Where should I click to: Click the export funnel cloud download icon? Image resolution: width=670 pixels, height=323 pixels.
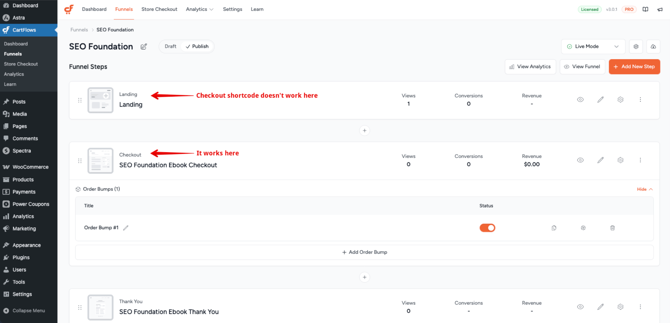tap(653, 47)
